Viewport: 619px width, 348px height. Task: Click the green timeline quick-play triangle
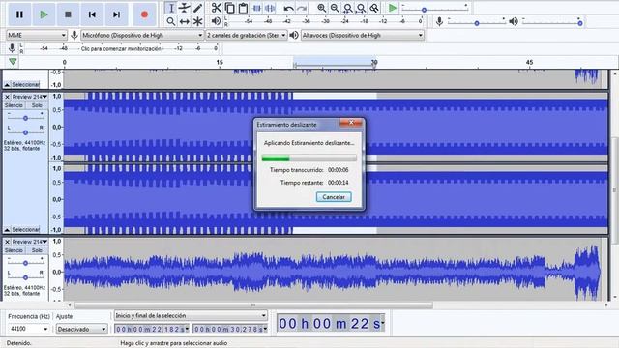tap(13, 62)
